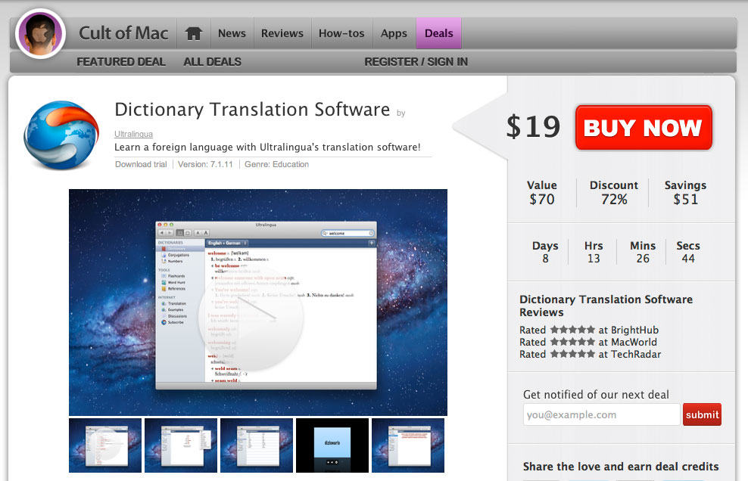
Task: Click the Ultralingua globe app icon
Action: tap(61, 135)
